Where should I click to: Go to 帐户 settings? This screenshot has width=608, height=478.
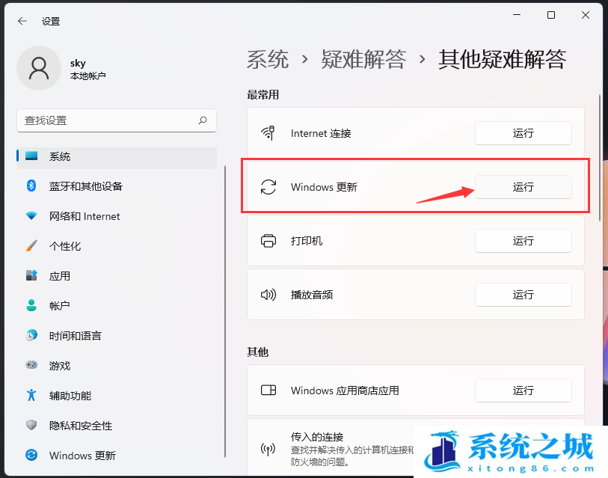(x=60, y=306)
